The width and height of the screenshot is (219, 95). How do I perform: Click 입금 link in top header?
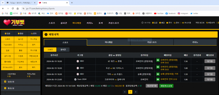pos(155,23)
